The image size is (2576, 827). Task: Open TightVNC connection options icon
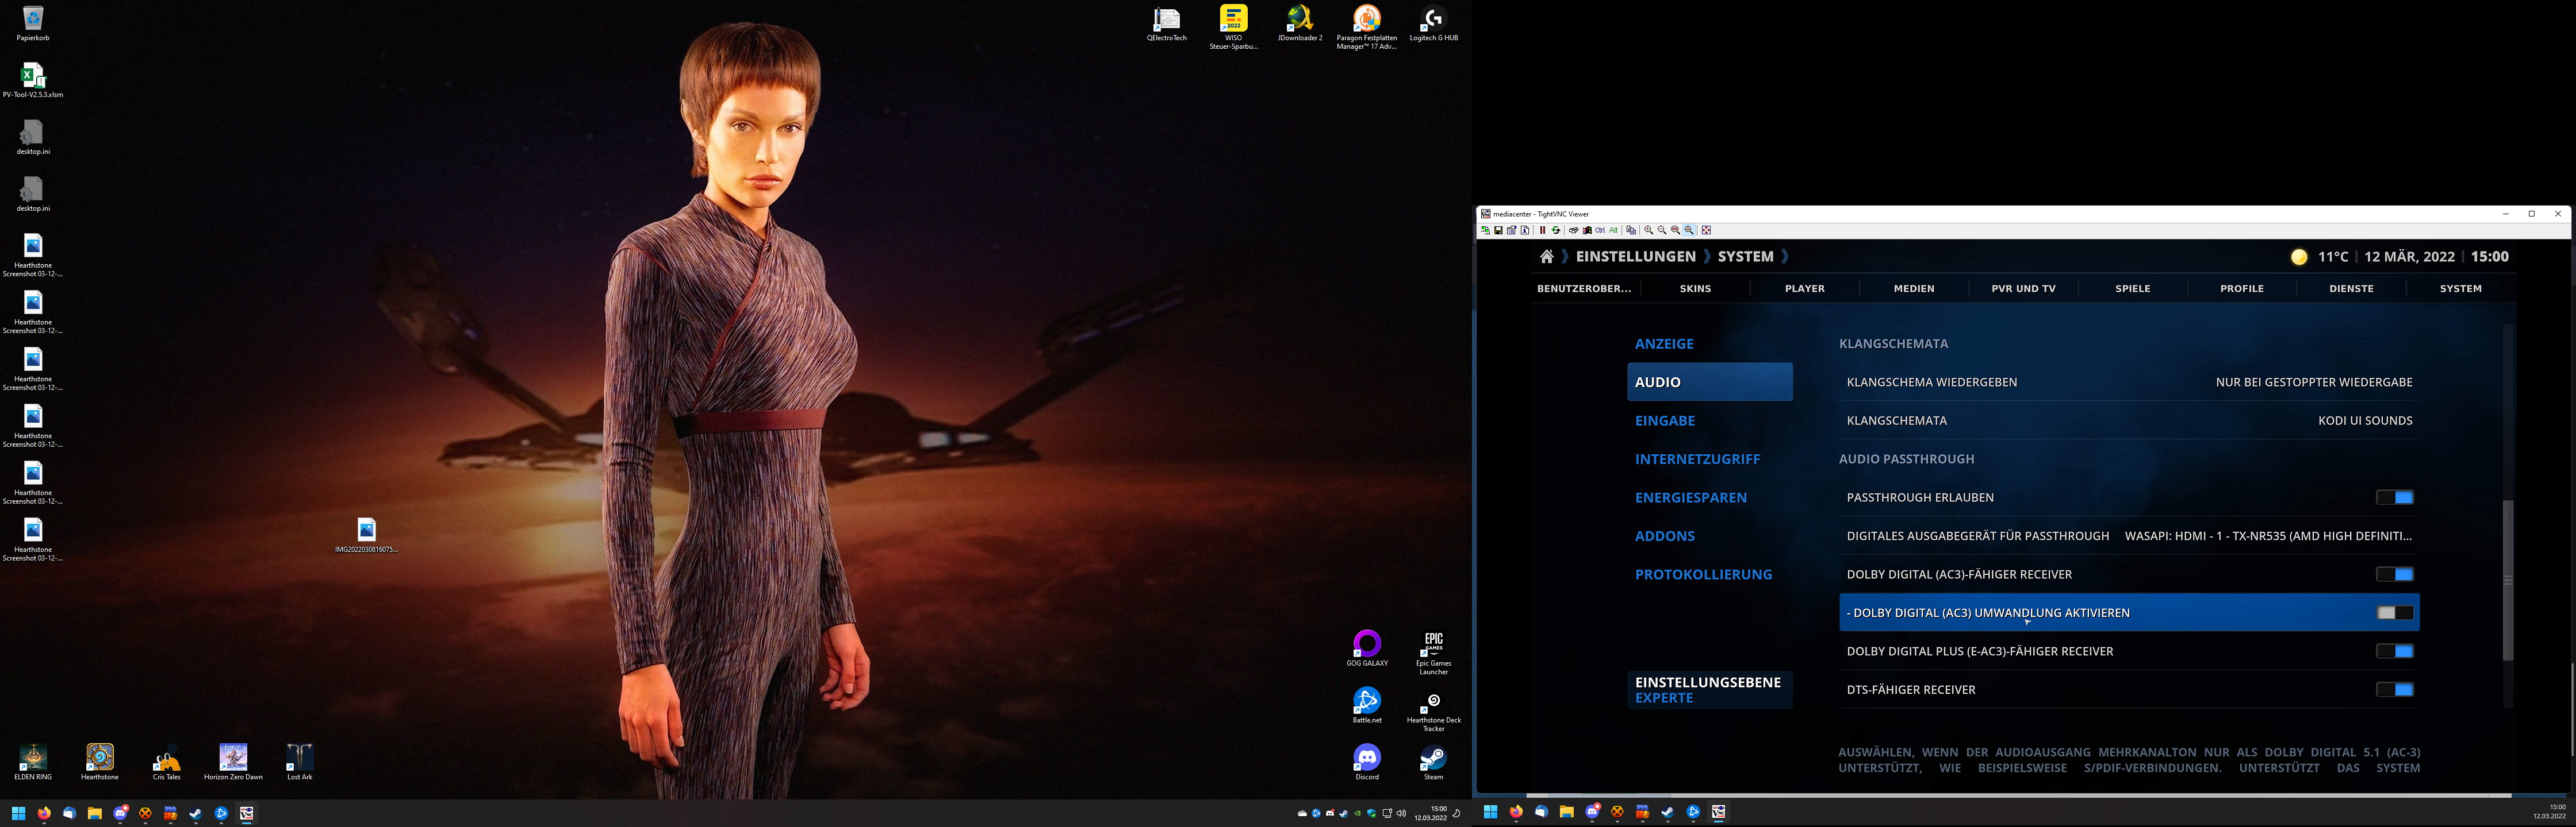pyautogui.click(x=1512, y=231)
